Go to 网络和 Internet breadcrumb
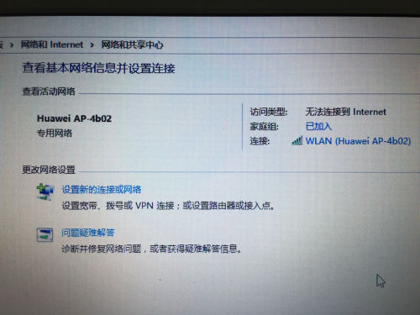This screenshot has width=420, height=315. tap(52, 45)
